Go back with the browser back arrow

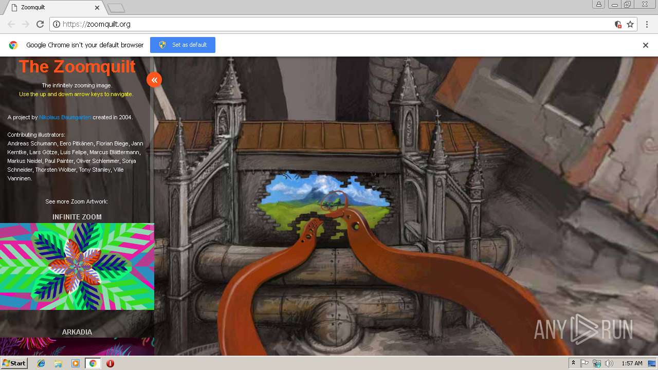pyautogui.click(x=11, y=24)
